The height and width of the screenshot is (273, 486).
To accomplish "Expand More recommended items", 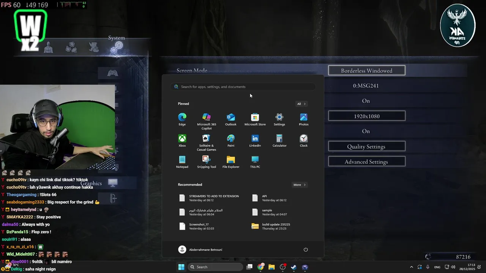I will [x=300, y=185].
